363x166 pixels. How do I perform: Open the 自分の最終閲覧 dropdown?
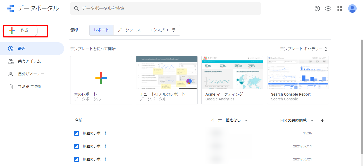click(x=297, y=120)
